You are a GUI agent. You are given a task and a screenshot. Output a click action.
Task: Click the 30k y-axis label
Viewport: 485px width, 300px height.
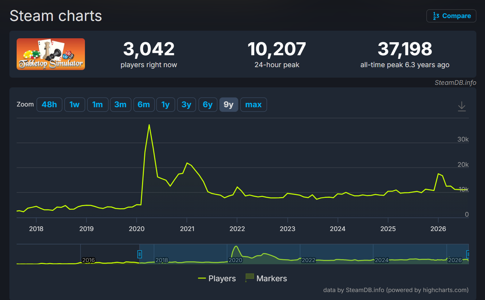pos(463,139)
